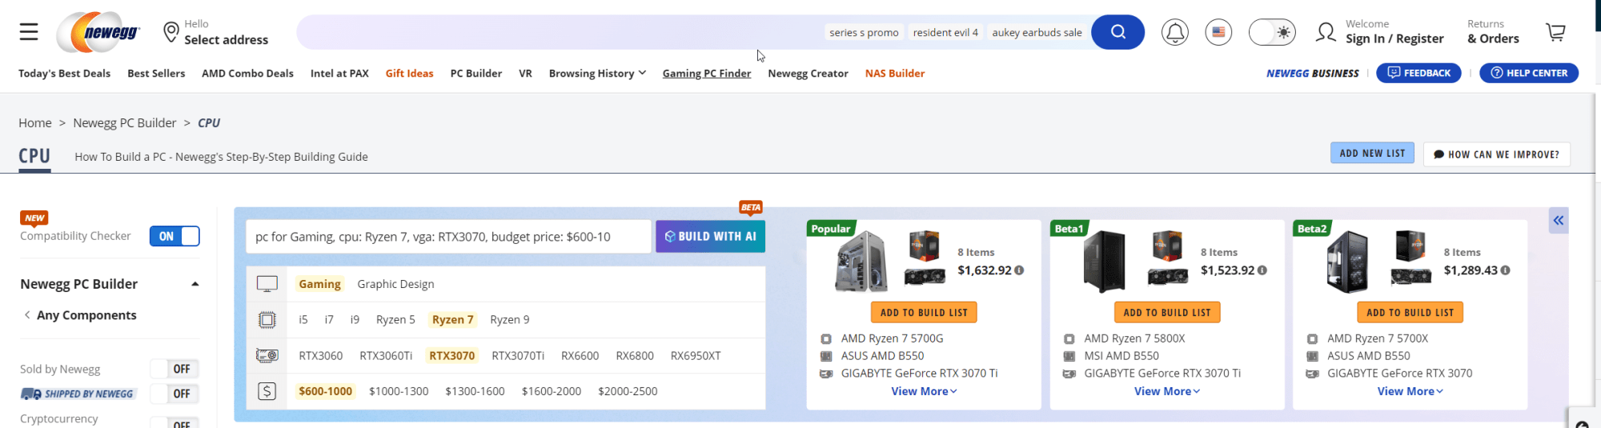Select the Ryzen 7 CPU option
This screenshot has width=1601, height=428.
453,320
